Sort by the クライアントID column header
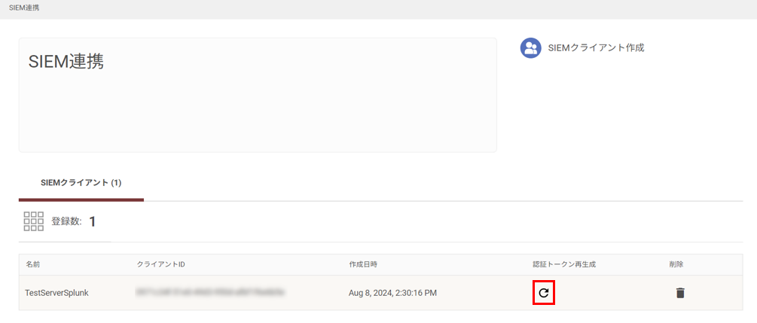The width and height of the screenshot is (757, 323). coord(161,264)
